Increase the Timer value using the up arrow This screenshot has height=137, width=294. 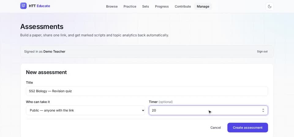tap(263, 109)
